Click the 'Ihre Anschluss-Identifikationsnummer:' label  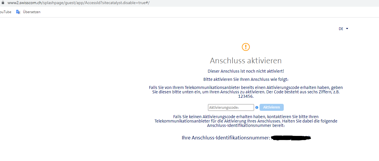click(x=226, y=138)
